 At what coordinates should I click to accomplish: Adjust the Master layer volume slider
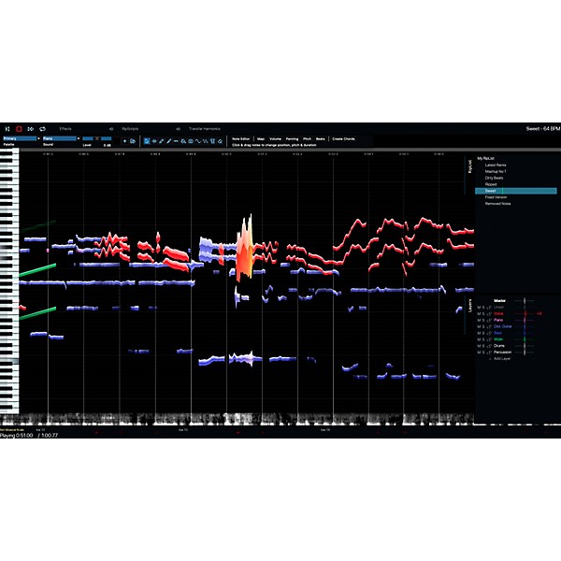point(525,300)
